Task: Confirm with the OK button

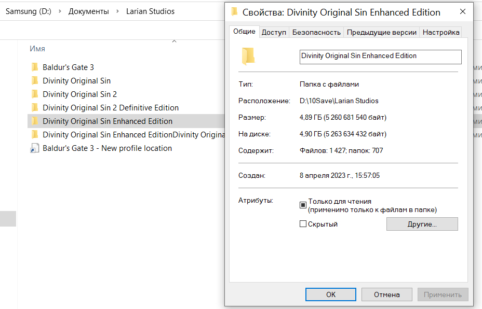Action: coord(330,294)
